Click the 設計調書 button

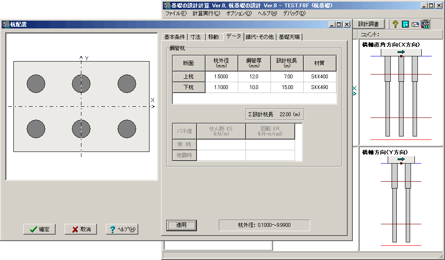[368, 24]
